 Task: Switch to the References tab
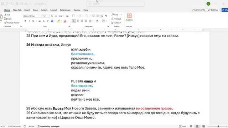[x=65, y=10]
